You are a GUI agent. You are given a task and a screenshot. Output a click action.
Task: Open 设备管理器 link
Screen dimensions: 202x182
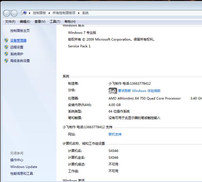[18, 40]
